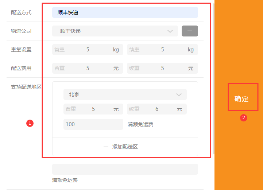Expand the 物流公司 顺丰快递 dropdown
The width and height of the screenshot is (263, 190).
pos(115,31)
